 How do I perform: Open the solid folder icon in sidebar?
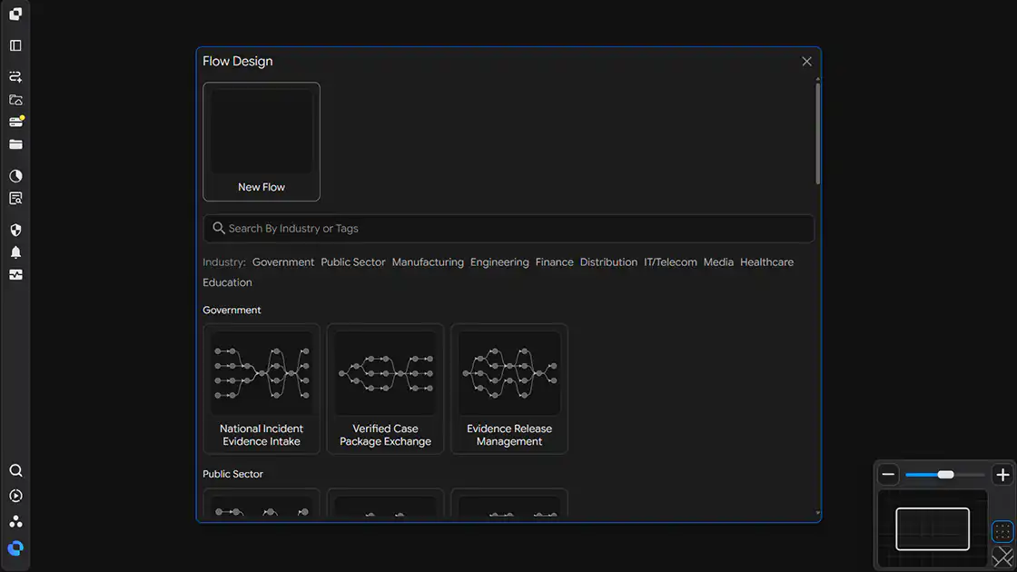click(15, 144)
